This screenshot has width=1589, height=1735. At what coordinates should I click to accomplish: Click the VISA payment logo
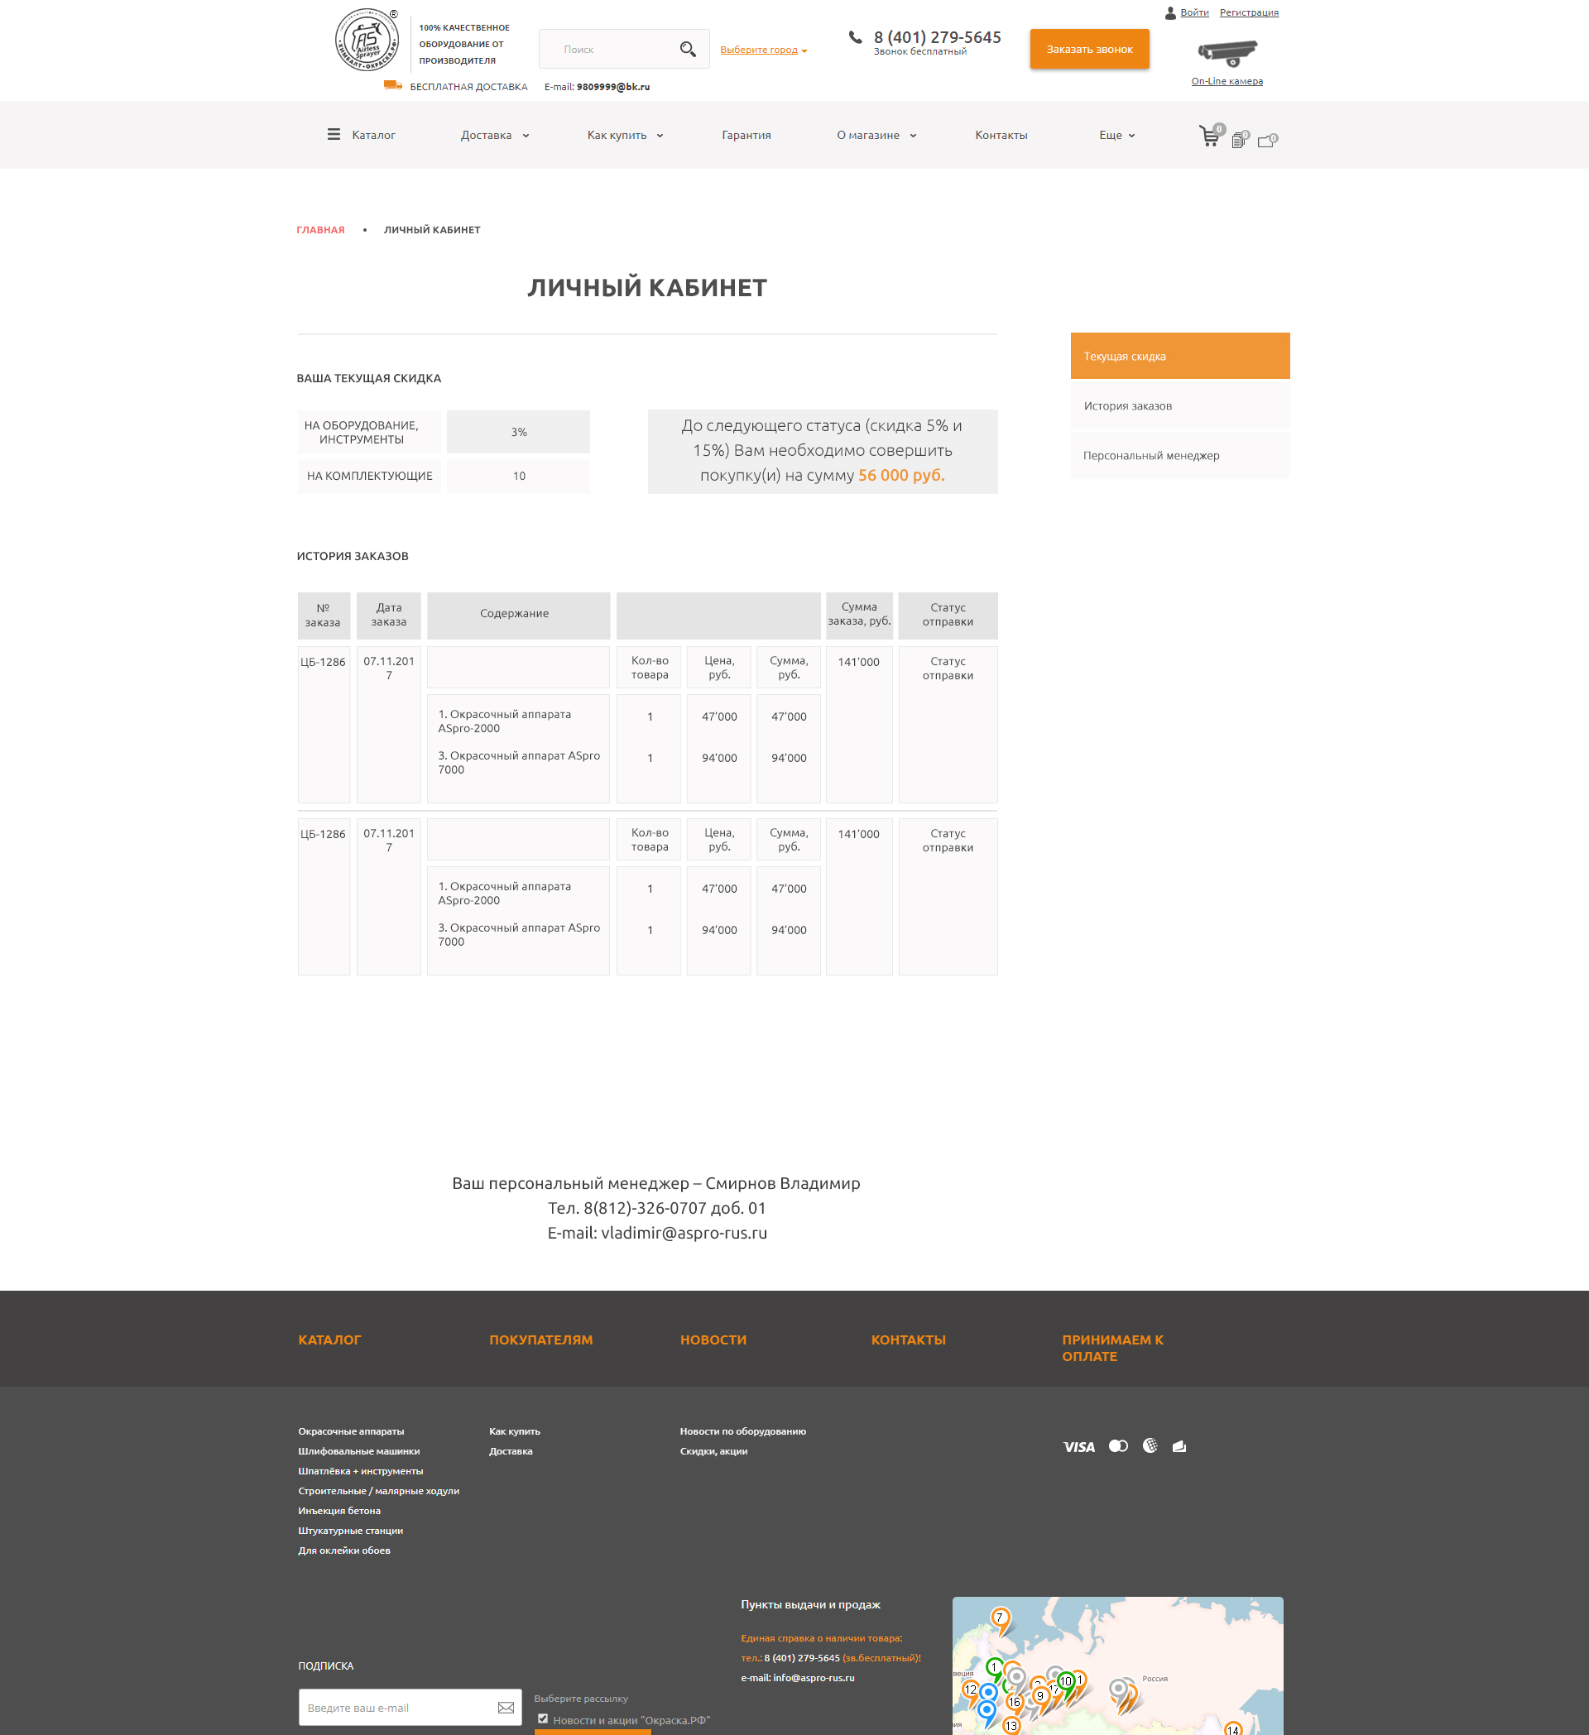pos(1078,1447)
